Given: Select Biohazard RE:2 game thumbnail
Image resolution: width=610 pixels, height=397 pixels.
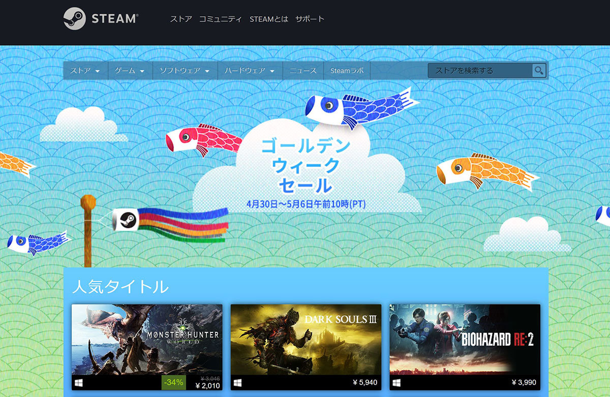Looking at the screenshot, I should click(465, 339).
